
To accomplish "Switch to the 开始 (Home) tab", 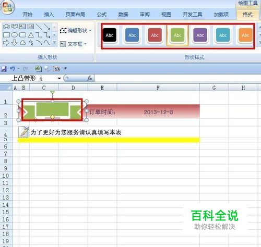I will point(28,14).
